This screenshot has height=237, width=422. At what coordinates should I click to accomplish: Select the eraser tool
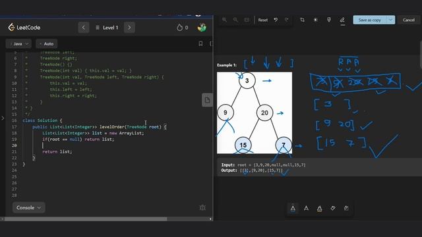333,208
